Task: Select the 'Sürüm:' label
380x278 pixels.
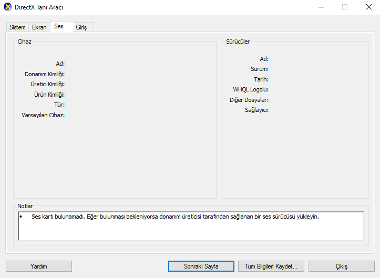Action: click(x=260, y=69)
